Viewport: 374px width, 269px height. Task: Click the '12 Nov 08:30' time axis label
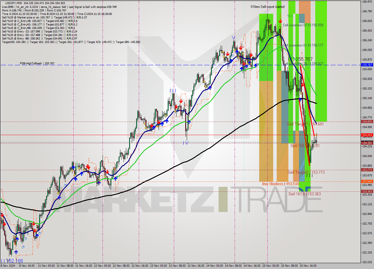(x=121, y=266)
